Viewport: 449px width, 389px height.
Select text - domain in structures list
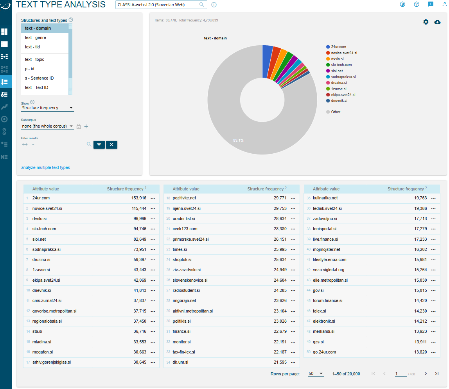(x=45, y=28)
